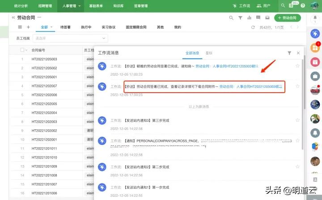Click workflow icon of 第三步完成 message
Viewport: 322px width, 200px height.
tap(102, 120)
